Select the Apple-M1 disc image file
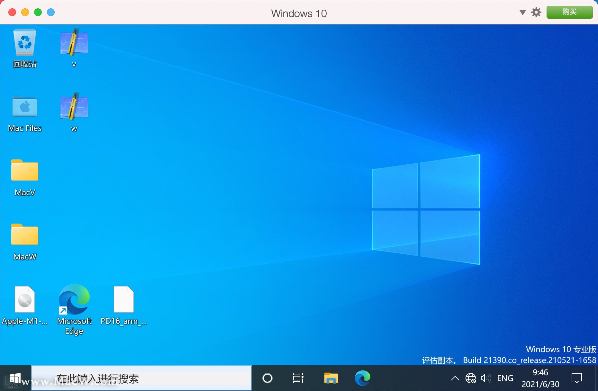Image resolution: width=598 pixels, height=391 pixels. point(25,305)
